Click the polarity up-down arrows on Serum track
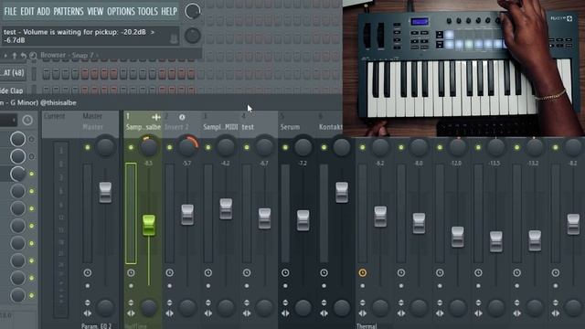Viewport: 585px width, 329px height. pos(285,302)
